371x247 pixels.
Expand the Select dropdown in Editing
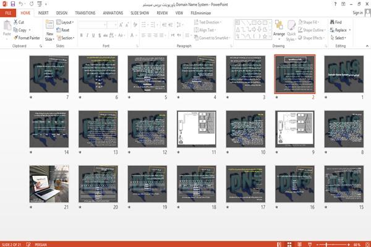338,38
